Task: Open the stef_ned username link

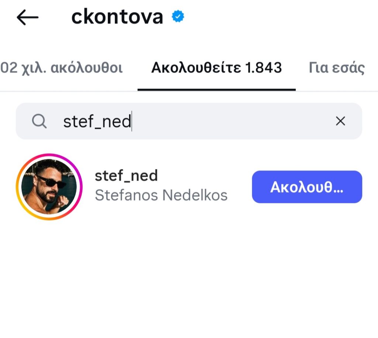Action: [x=126, y=175]
